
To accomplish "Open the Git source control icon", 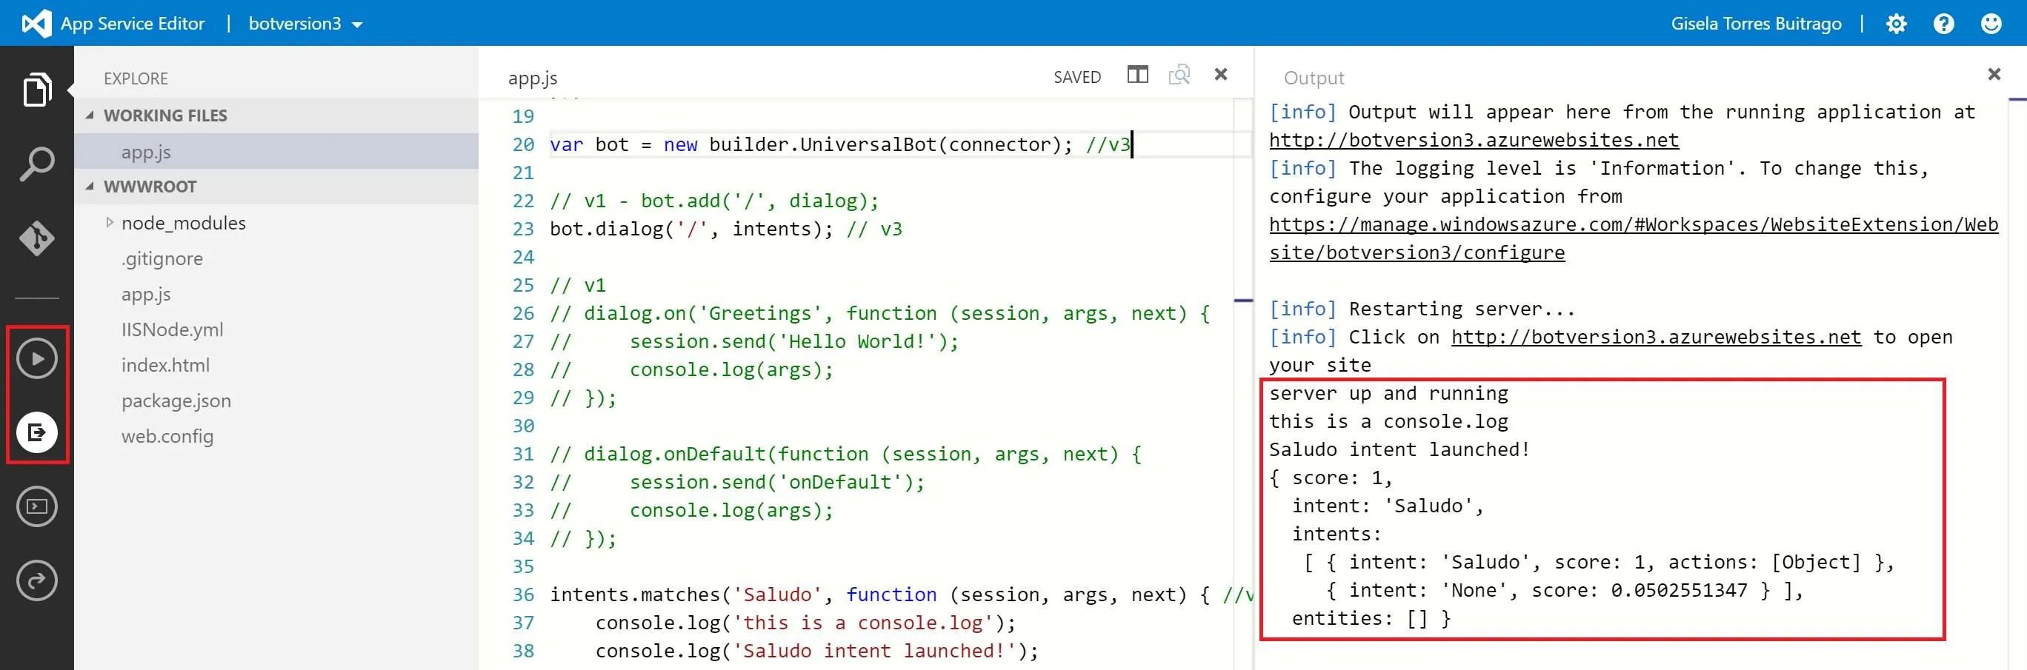I will tap(37, 238).
